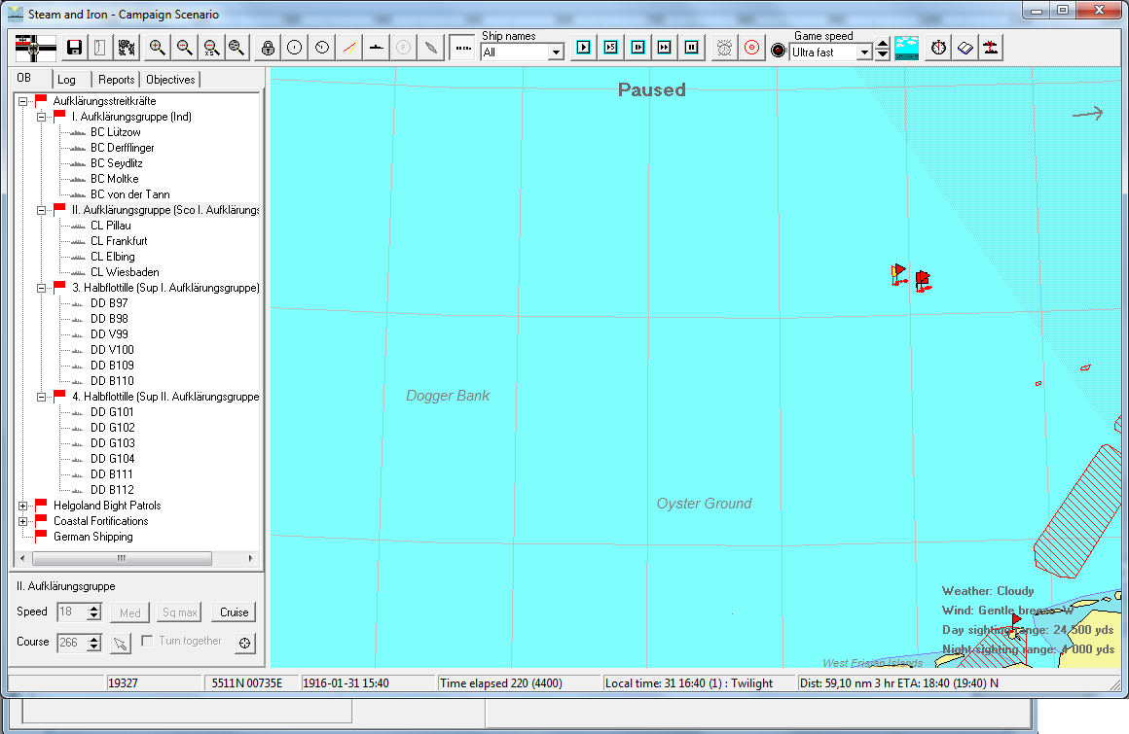Click the red and yellow line icon
This screenshot has height=734, width=1129.
click(x=349, y=49)
